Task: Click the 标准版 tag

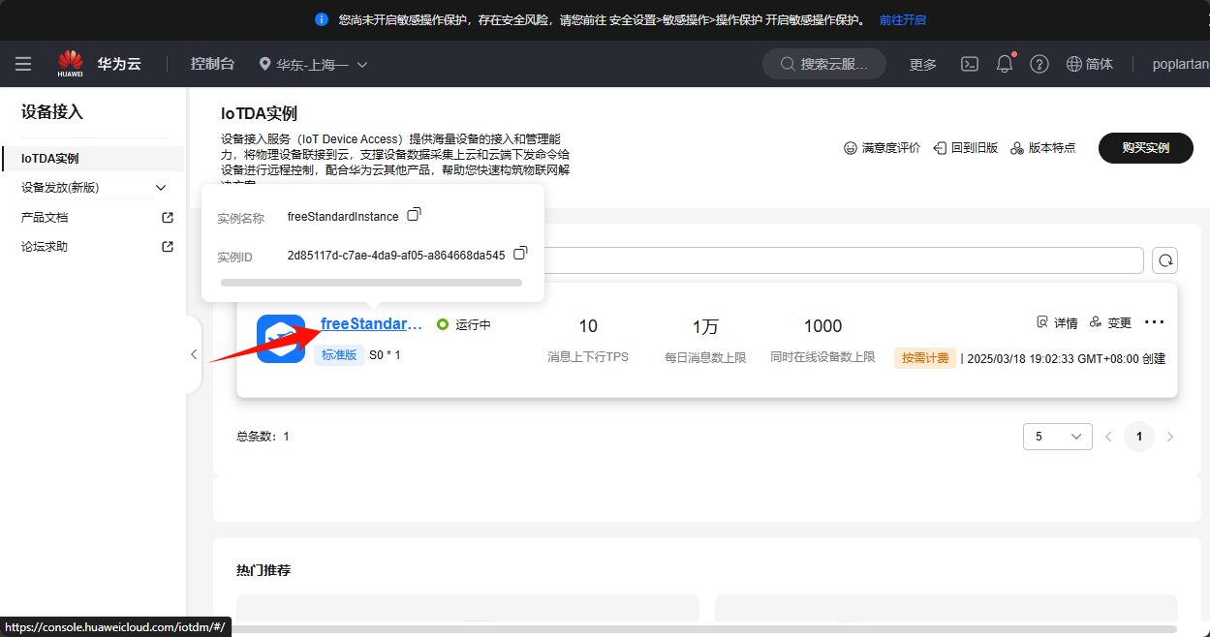Action: pyautogui.click(x=339, y=355)
